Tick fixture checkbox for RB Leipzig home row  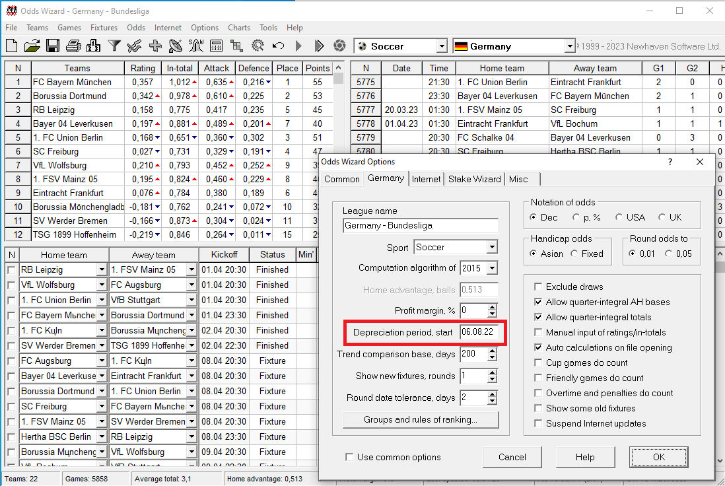pyautogui.click(x=12, y=269)
